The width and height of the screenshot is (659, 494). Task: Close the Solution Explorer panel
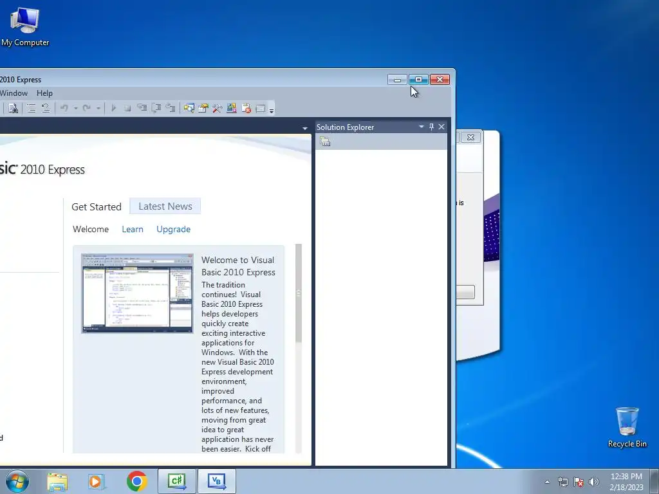[441, 127]
